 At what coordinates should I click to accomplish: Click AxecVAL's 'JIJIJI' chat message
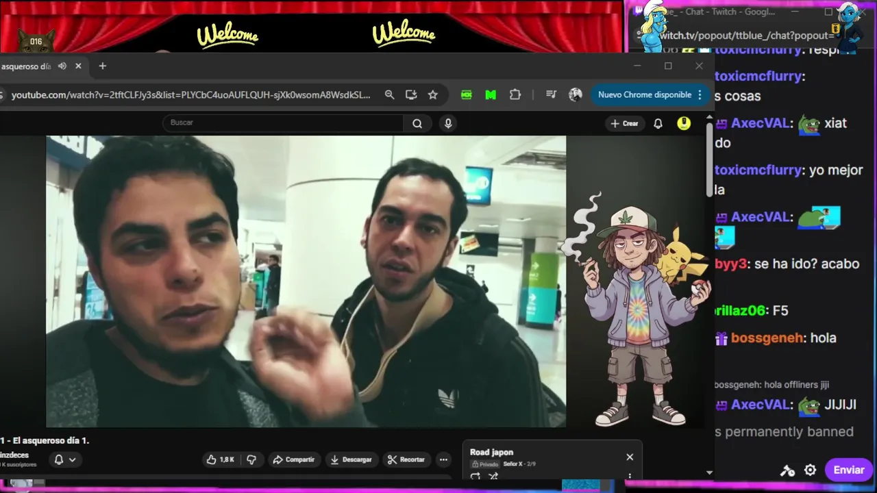pyautogui.click(x=840, y=405)
